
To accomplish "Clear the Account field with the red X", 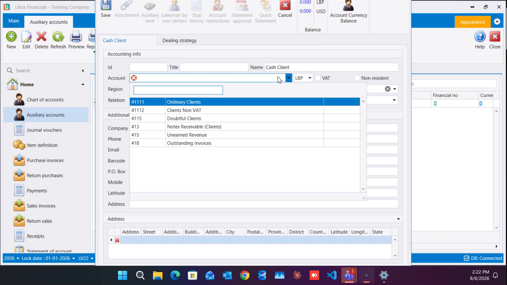I will coord(134,78).
